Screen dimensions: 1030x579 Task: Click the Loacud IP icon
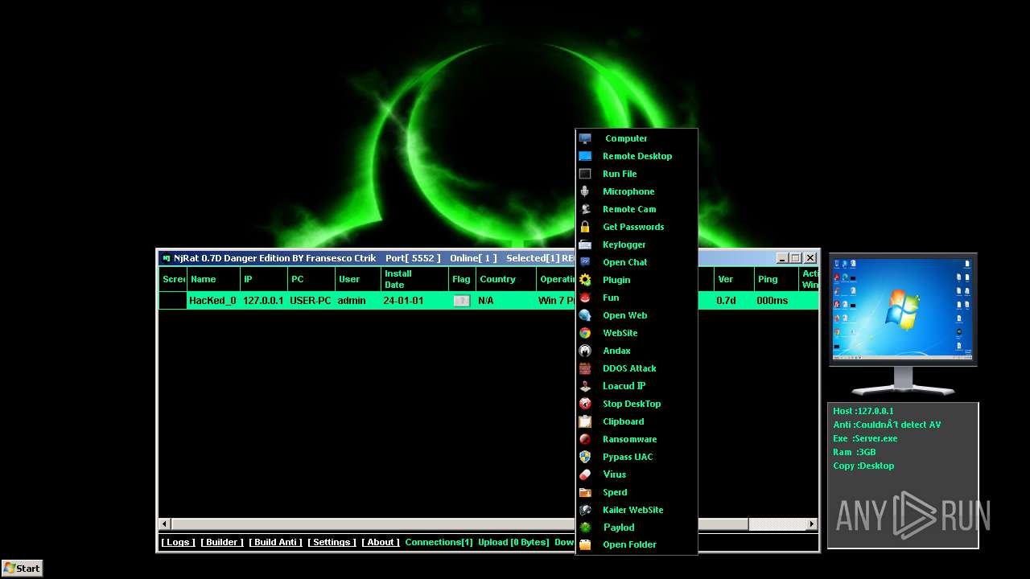pyautogui.click(x=585, y=386)
